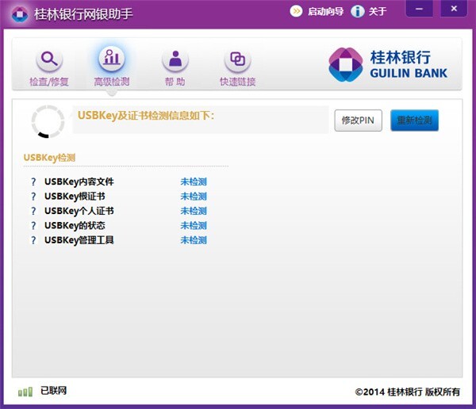Click the network signal bars icon
The image size is (476, 409).
[x=25, y=392]
